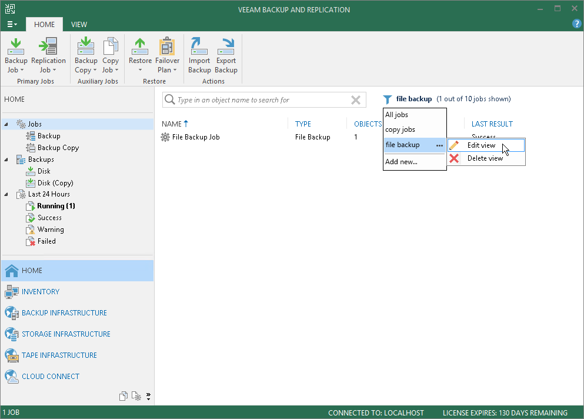The height and width of the screenshot is (419, 584).
Task: Select Jobs in the tree
Action: pos(35,124)
